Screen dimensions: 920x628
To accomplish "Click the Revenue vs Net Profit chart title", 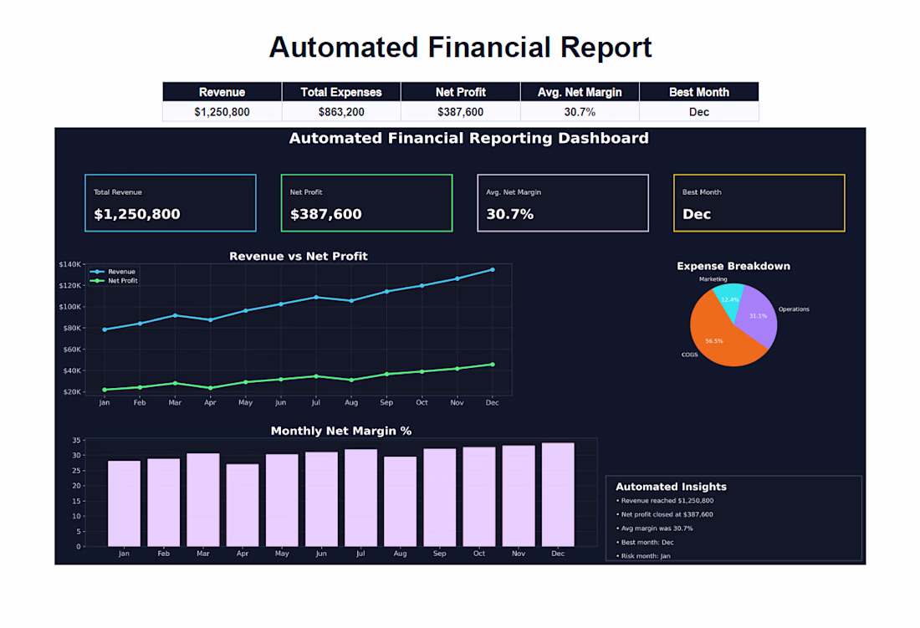I will [298, 256].
